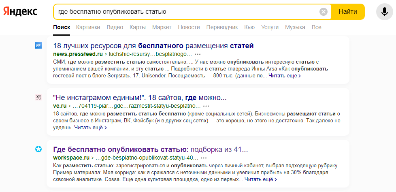Open the "Не инстаграмом единым!" result title

coord(140,98)
